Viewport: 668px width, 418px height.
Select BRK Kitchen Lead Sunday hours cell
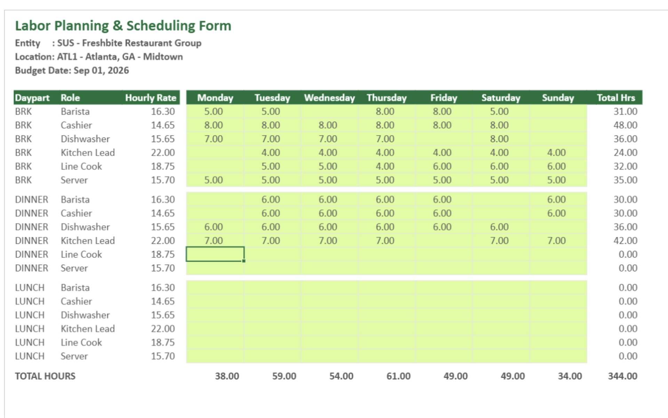coord(556,153)
